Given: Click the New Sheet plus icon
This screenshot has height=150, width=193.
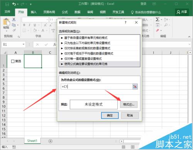Looking at the screenshot, I should [x=51, y=141].
